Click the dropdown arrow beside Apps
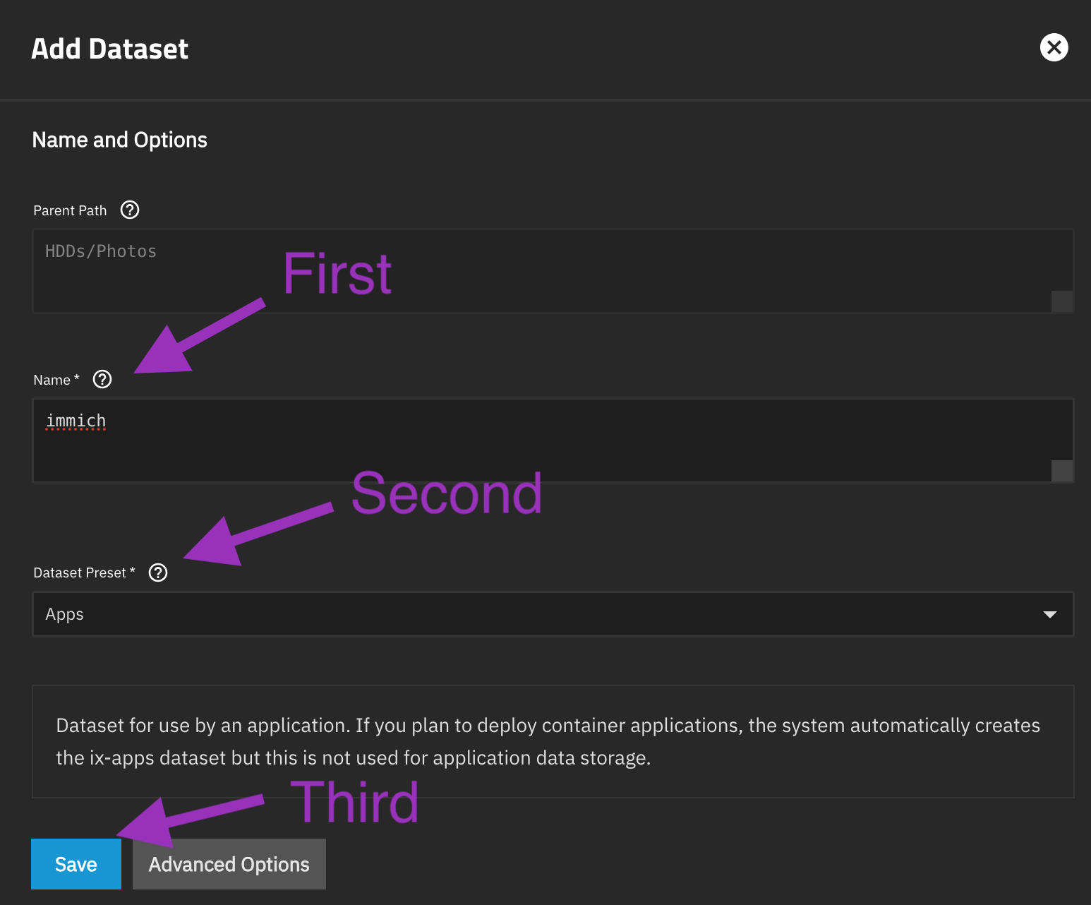 pyautogui.click(x=1050, y=614)
